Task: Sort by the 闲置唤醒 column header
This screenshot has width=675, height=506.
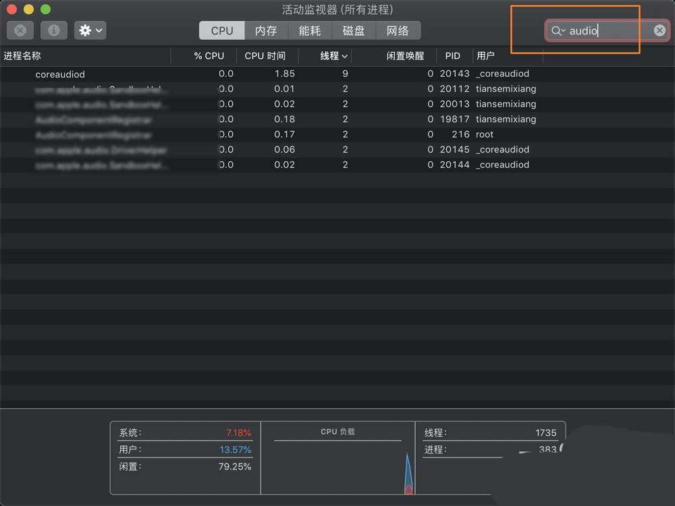Action: click(406, 56)
